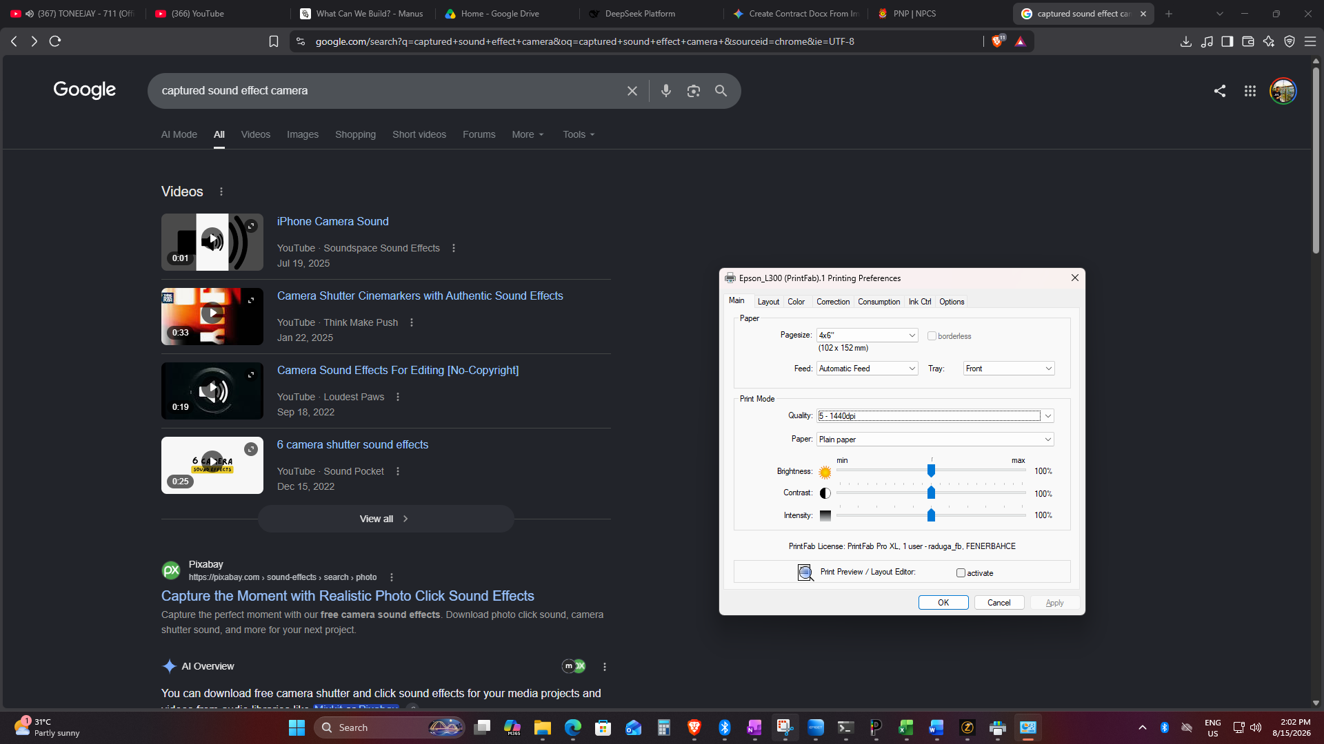Switch to the Images search filter
Image resolution: width=1324 pixels, height=744 pixels.
tap(303, 134)
